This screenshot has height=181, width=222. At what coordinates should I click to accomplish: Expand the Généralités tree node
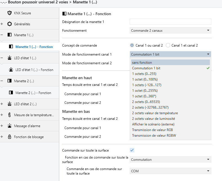click(x=2, y=24)
